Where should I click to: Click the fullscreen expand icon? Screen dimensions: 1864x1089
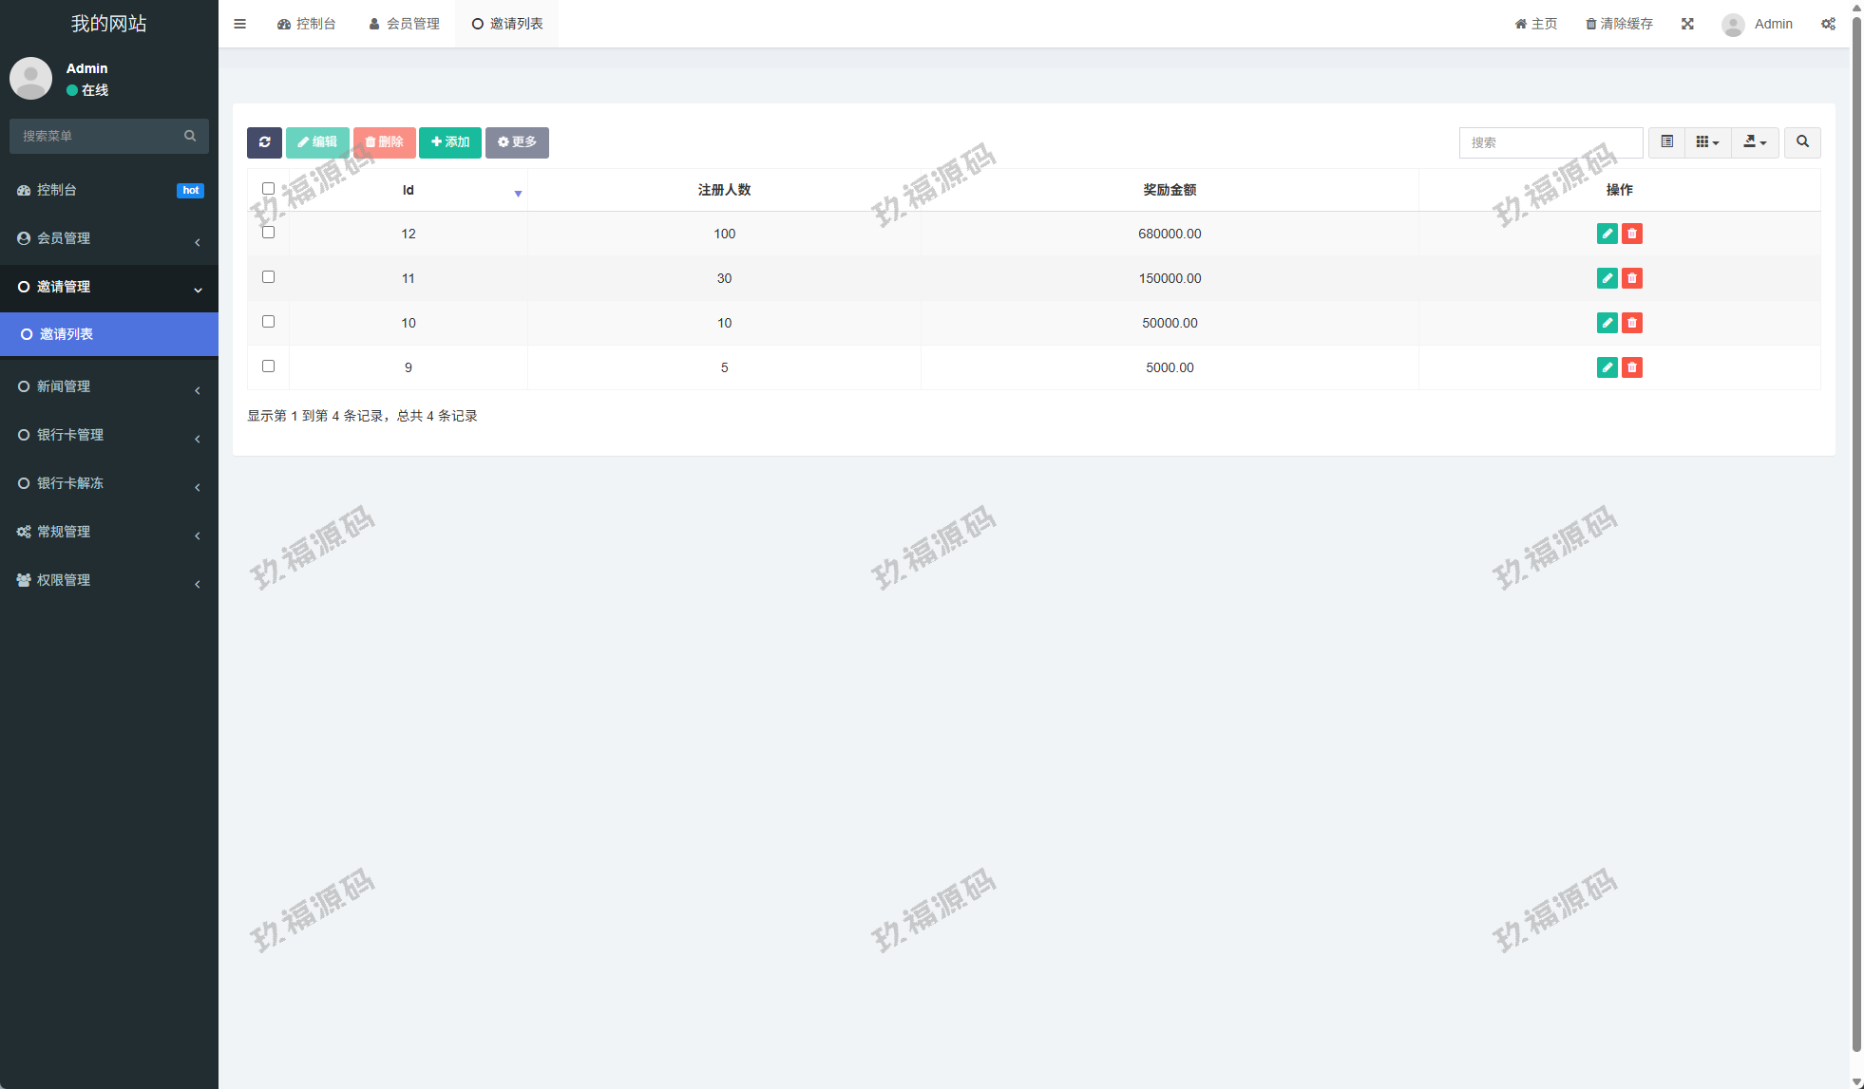click(1687, 24)
